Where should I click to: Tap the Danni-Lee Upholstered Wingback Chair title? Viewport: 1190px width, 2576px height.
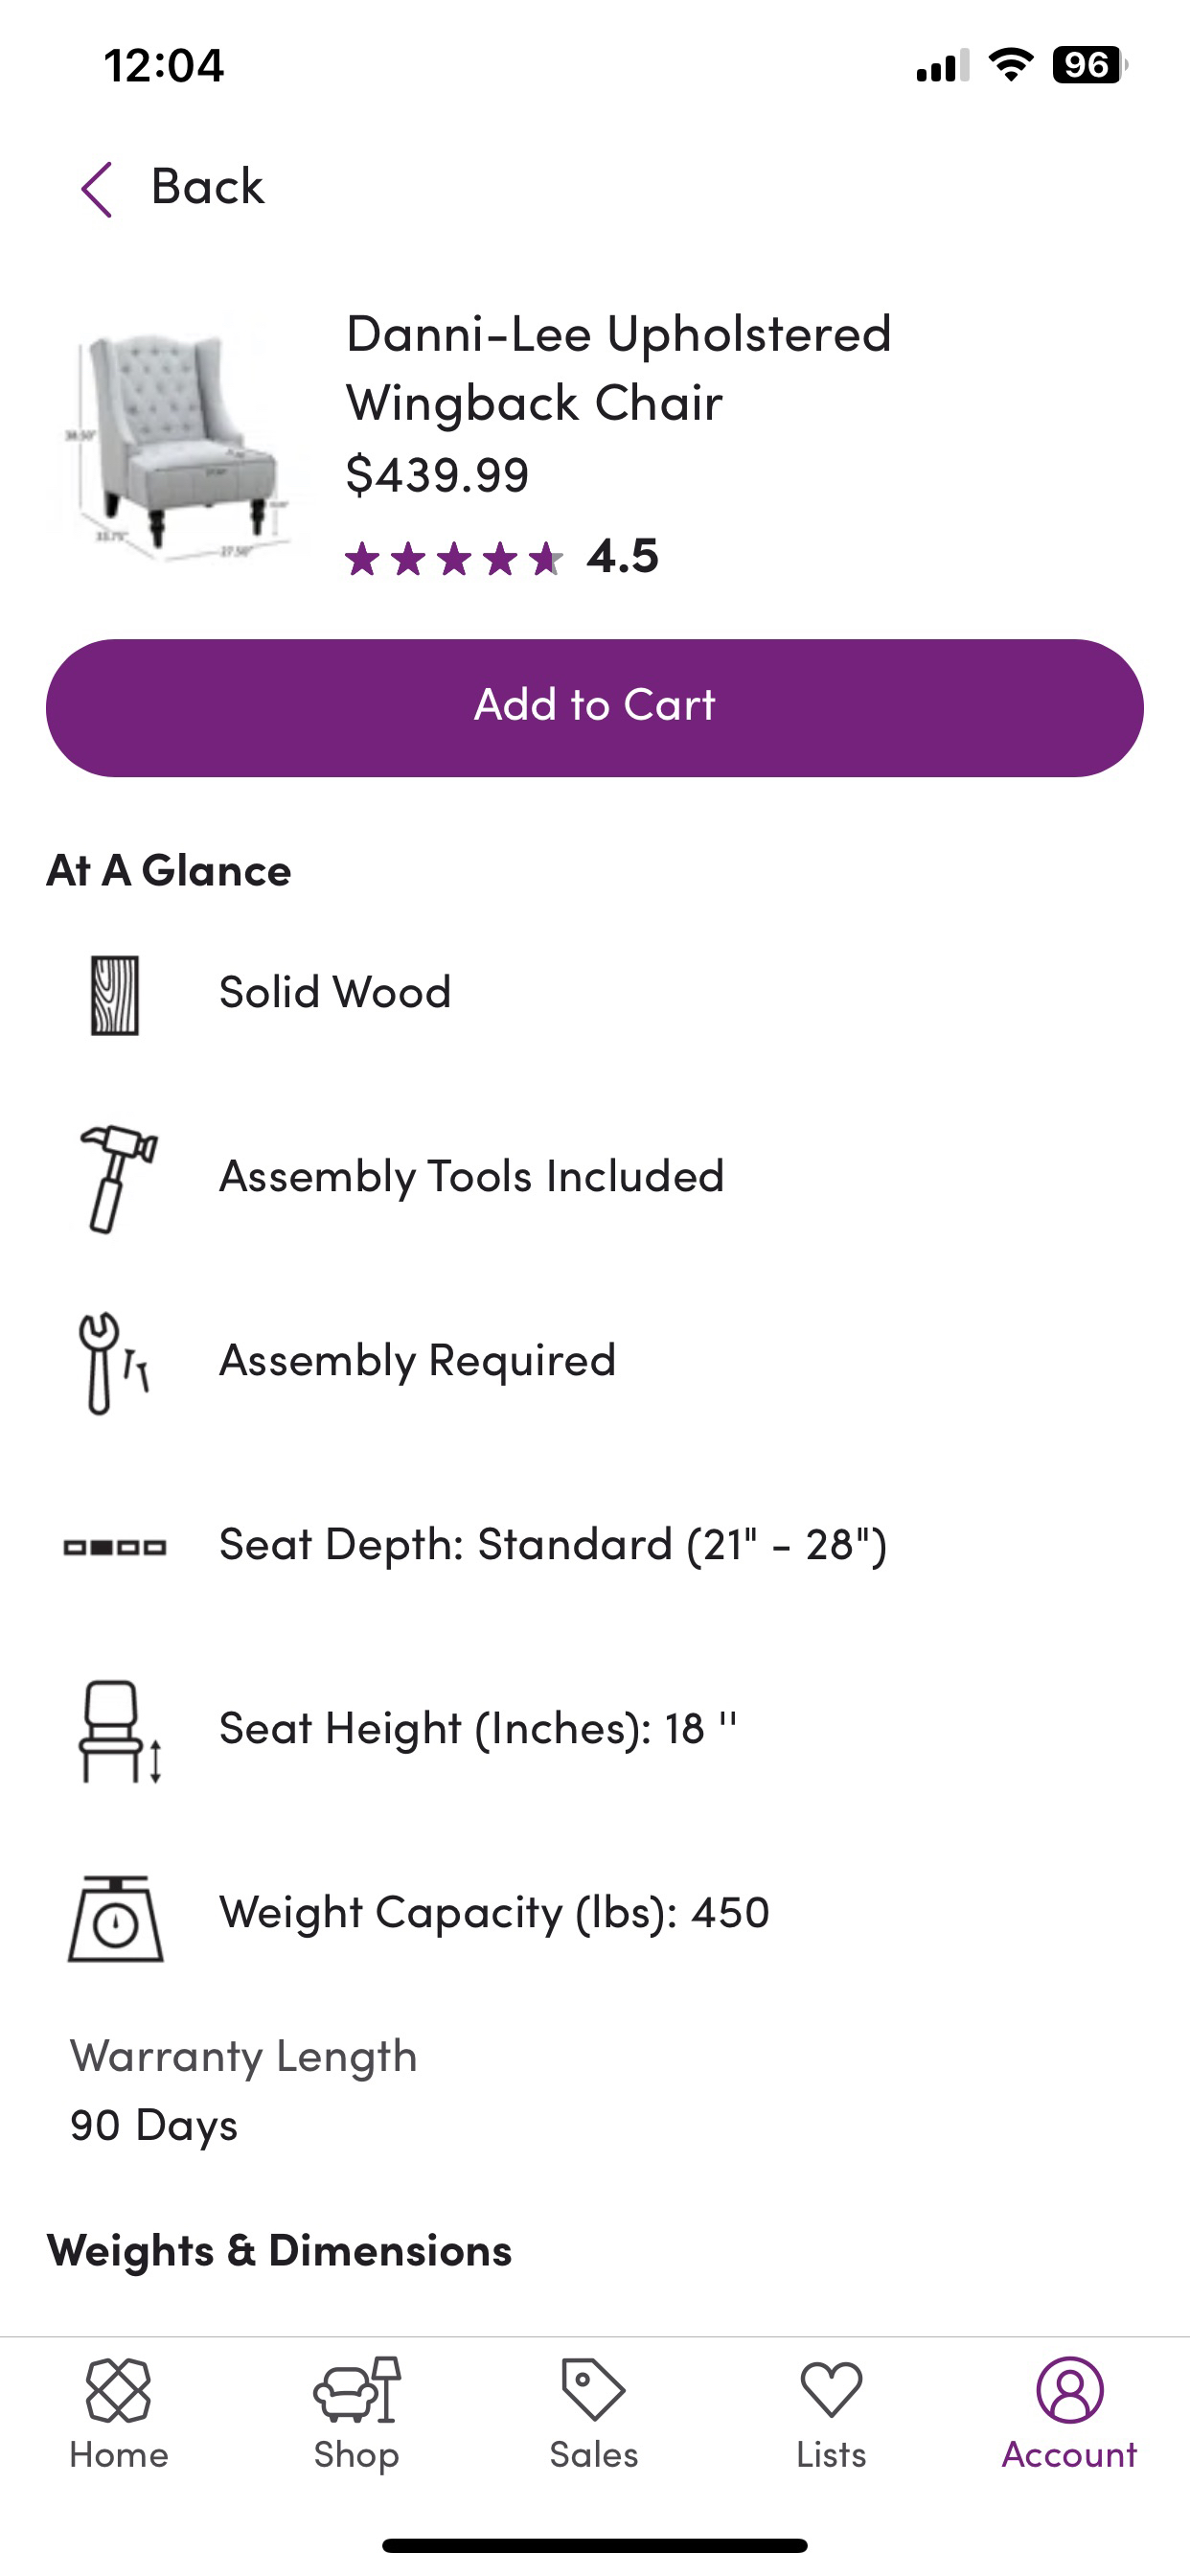pos(618,368)
